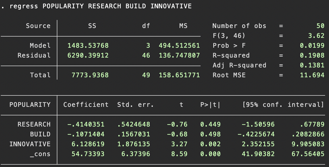Select the Source column header

pyautogui.click(x=38, y=26)
